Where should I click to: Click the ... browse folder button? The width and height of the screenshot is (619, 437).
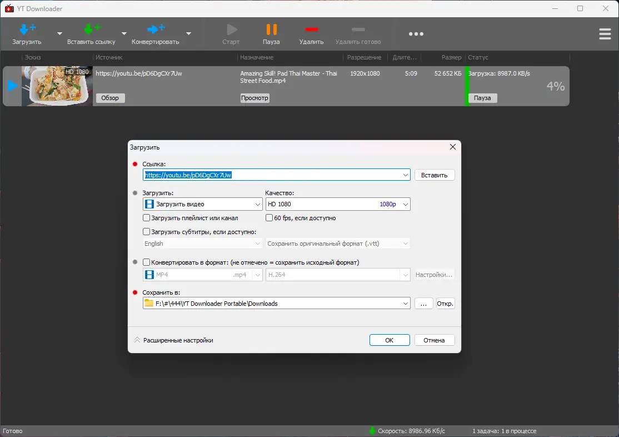423,304
